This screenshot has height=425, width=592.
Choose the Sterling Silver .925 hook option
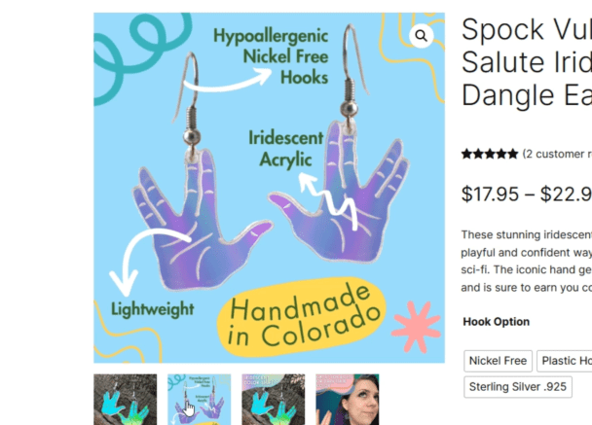pos(518,387)
